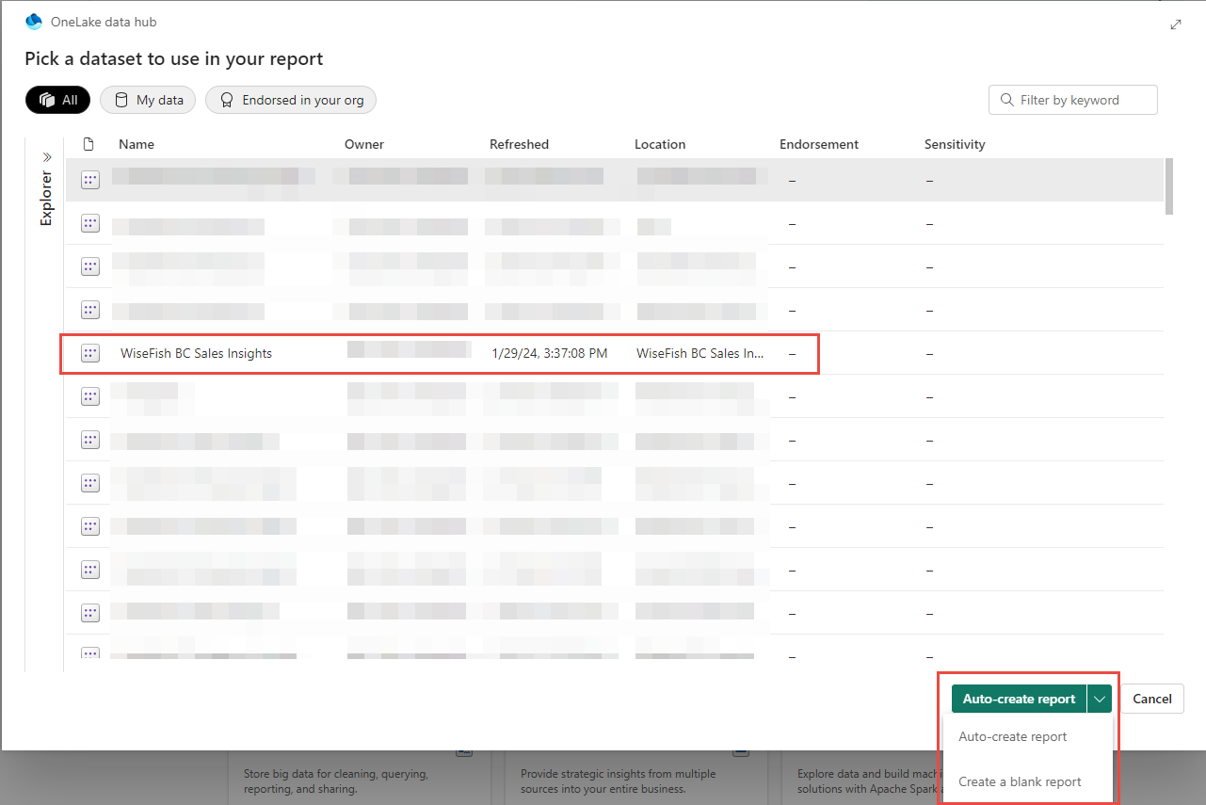1206x805 pixels.
Task: Click the ribbon icon in Endorsed filter
Action: click(227, 100)
